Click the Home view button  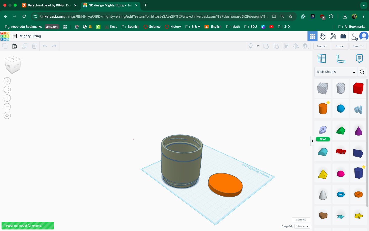point(7,81)
